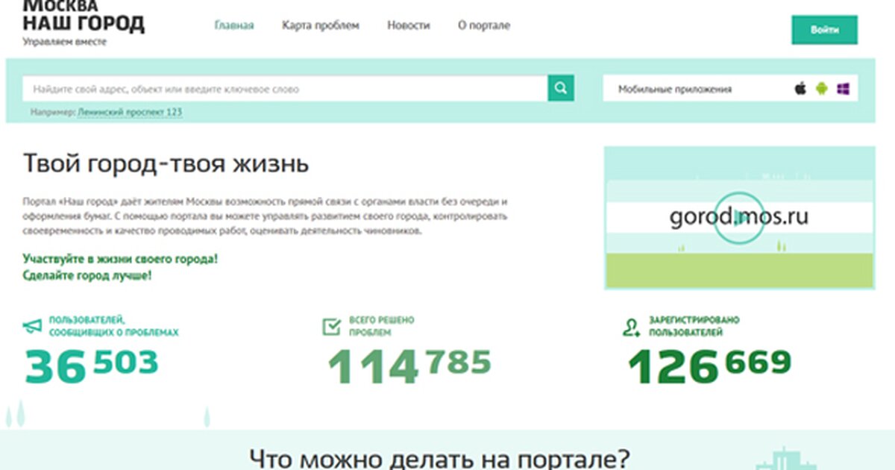This screenshot has height=470, width=895.
Task: Click the 126 669 registered users counter
Action: point(709,366)
